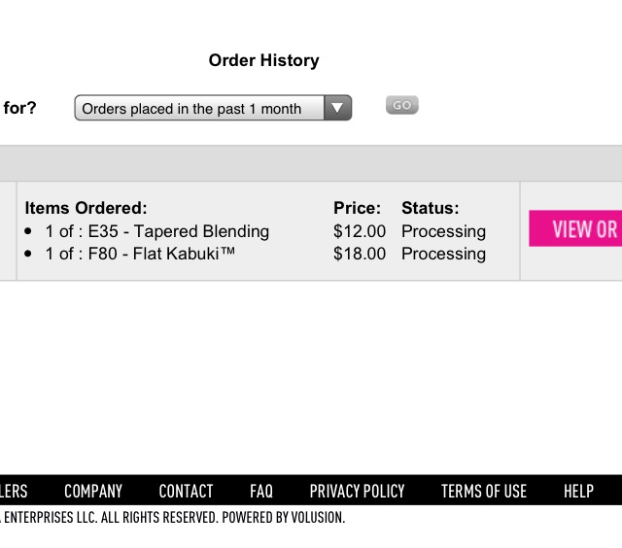This screenshot has height=548, width=622.
Task: Open the FAQ footer link
Action: click(x=260, y=491)
